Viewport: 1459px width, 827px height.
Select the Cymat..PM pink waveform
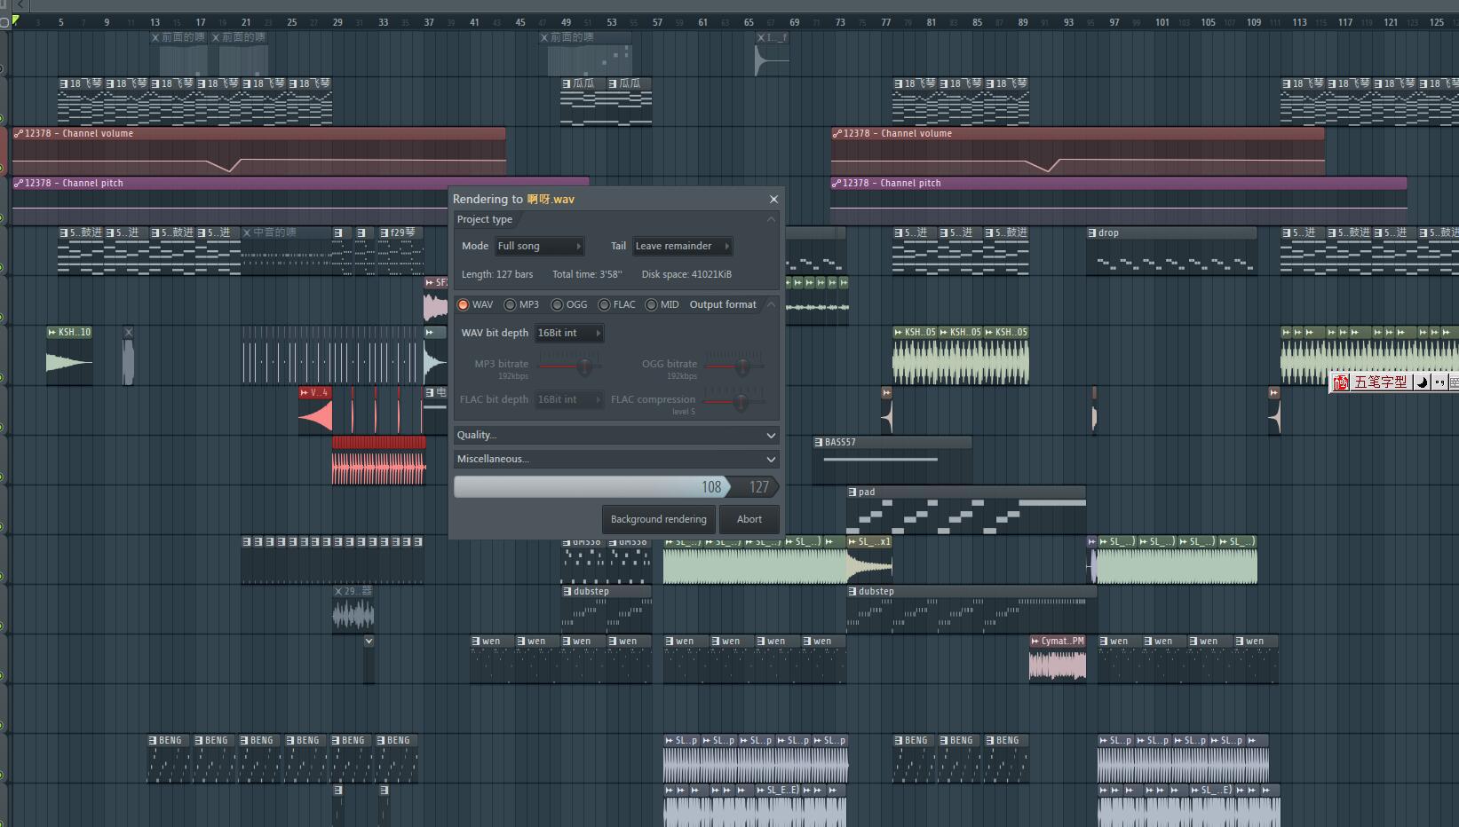(1058, 664)
